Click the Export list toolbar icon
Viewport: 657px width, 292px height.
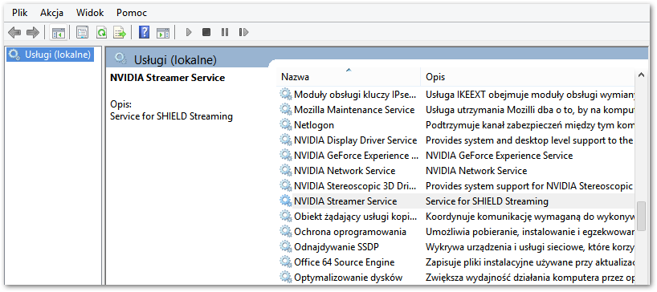coord(120,32)
